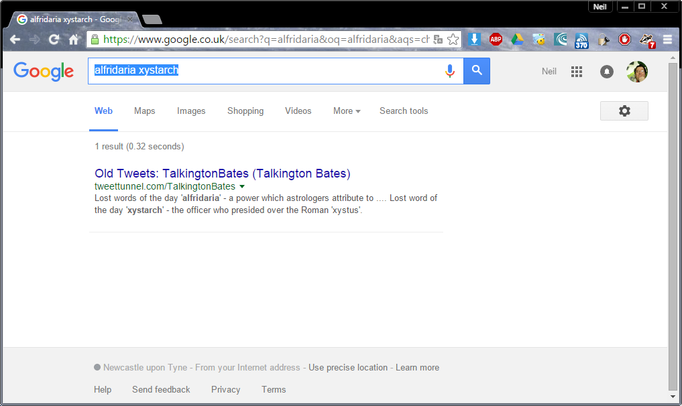Viewport: 682px width, 406px height.
Task: Open the Google apps launcher grid
Action: coord(576,71)
